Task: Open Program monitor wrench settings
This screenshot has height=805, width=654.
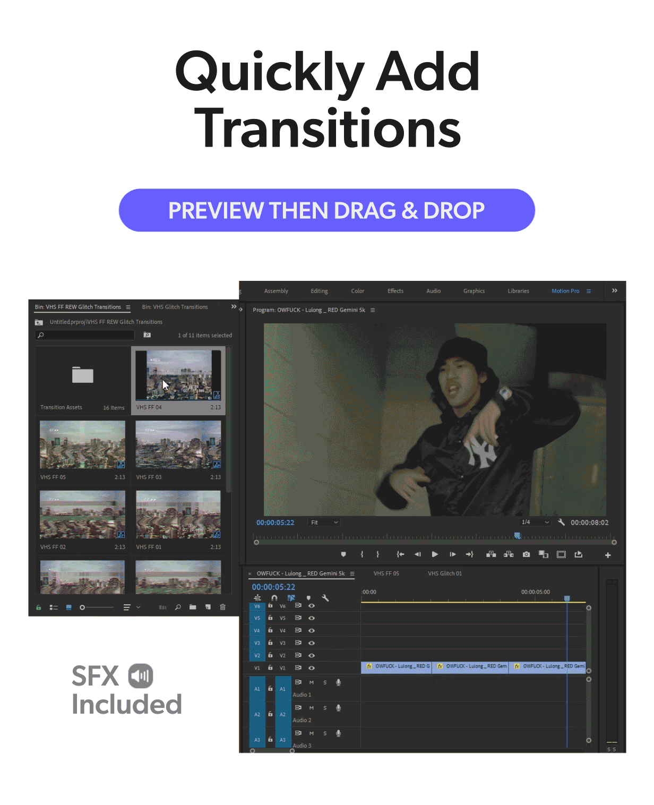Action: click(561, 523)
